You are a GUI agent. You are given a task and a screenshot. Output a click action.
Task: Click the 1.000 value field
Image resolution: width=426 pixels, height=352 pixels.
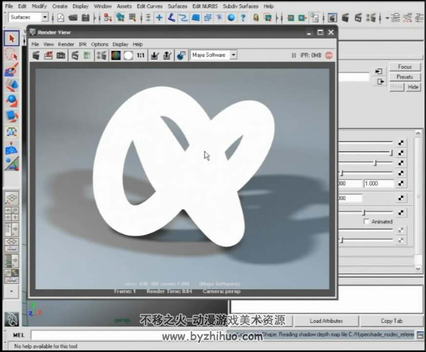(379, 183)
